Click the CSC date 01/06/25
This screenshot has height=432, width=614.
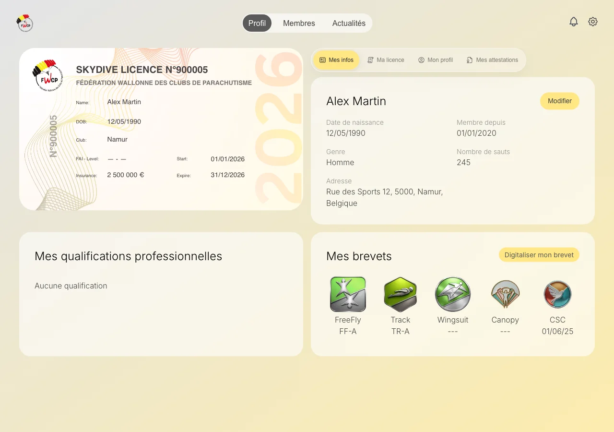click(x=557, y=331)
